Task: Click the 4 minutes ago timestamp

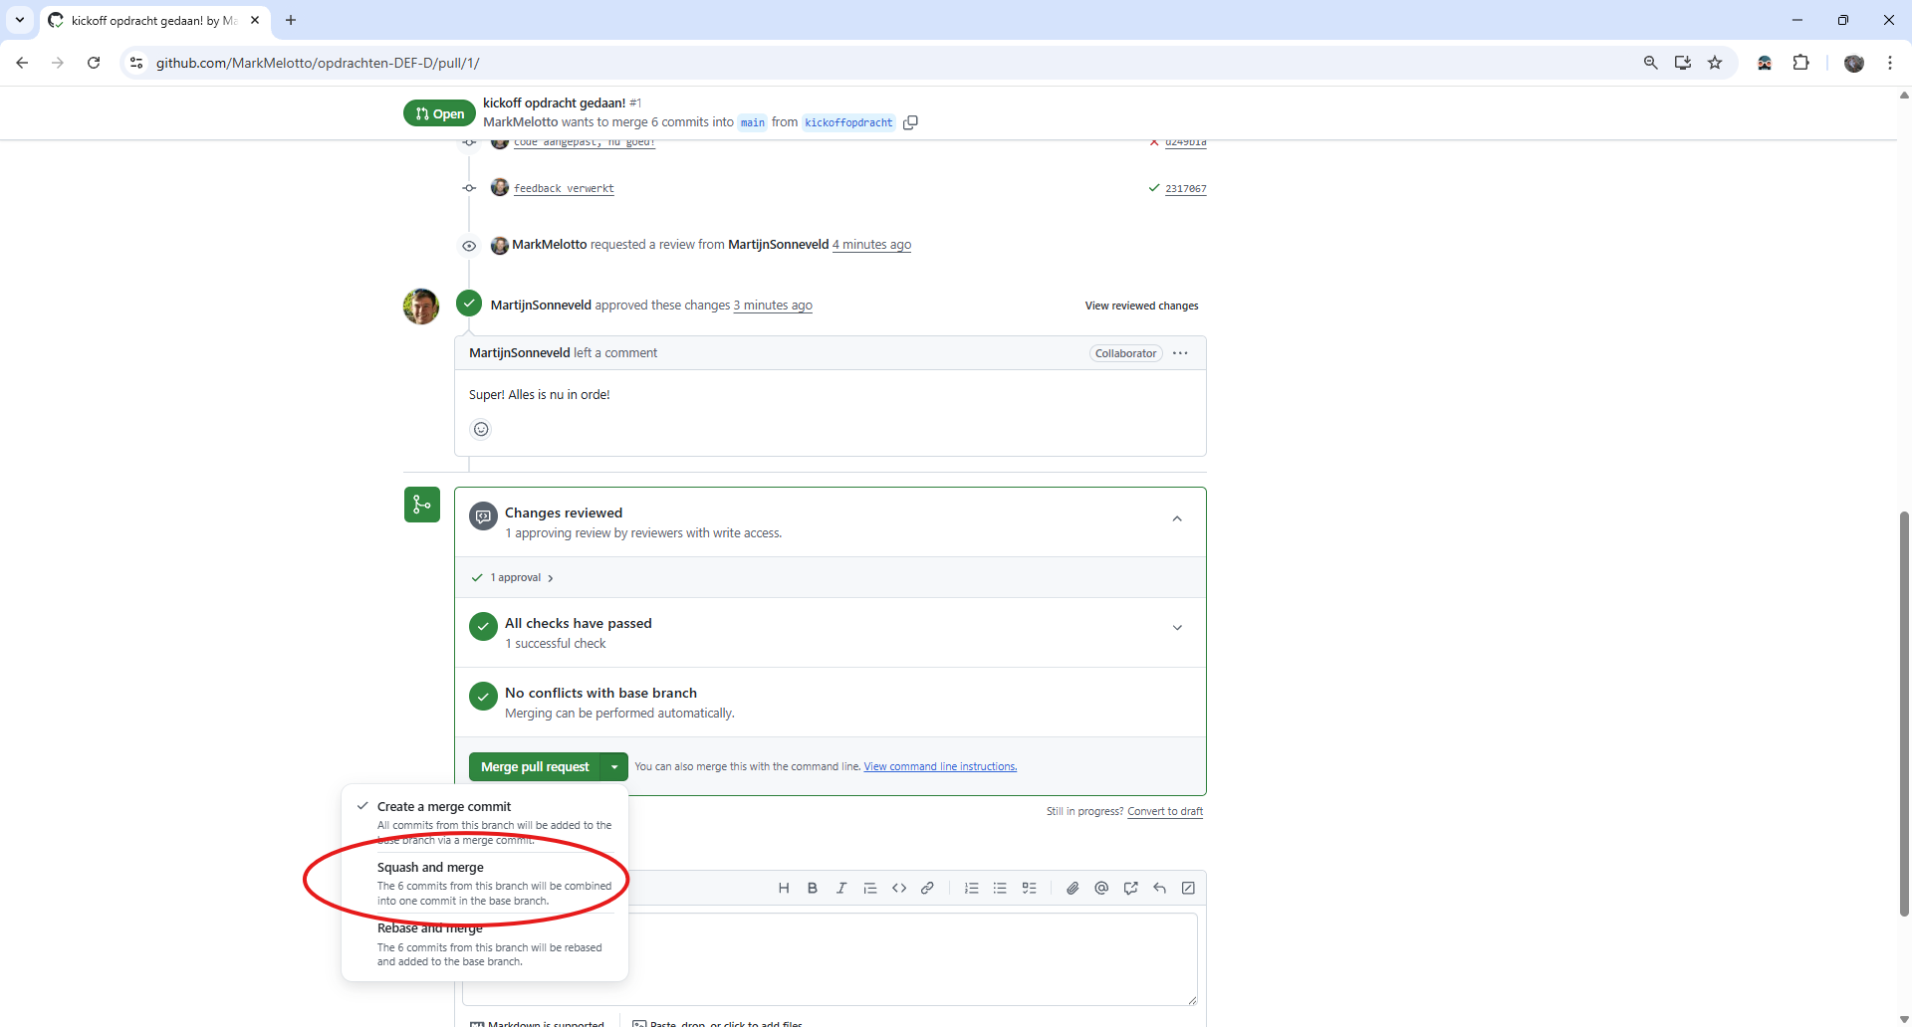Action: click(x=871, y=245)
